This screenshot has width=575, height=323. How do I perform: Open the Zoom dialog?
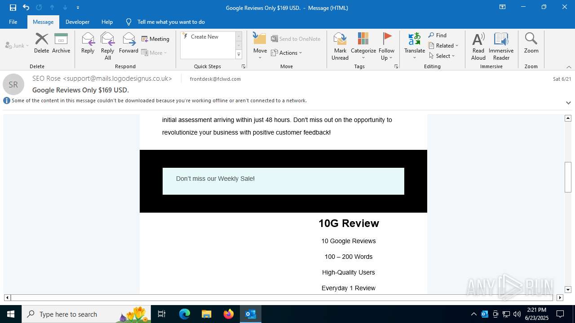531,43
